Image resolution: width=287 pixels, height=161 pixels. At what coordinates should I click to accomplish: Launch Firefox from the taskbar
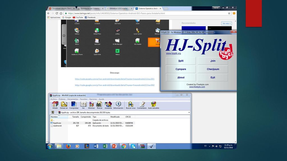pos(68,146)
